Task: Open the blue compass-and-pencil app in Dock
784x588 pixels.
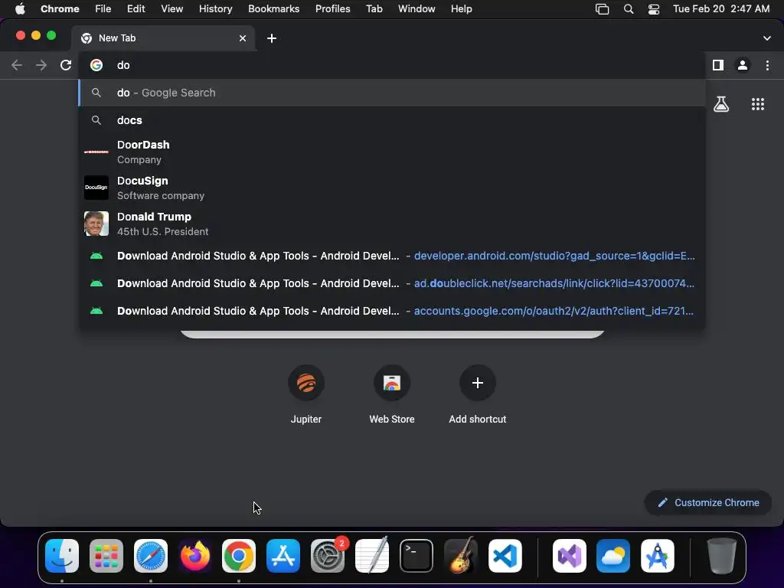Action: (658, 556)
